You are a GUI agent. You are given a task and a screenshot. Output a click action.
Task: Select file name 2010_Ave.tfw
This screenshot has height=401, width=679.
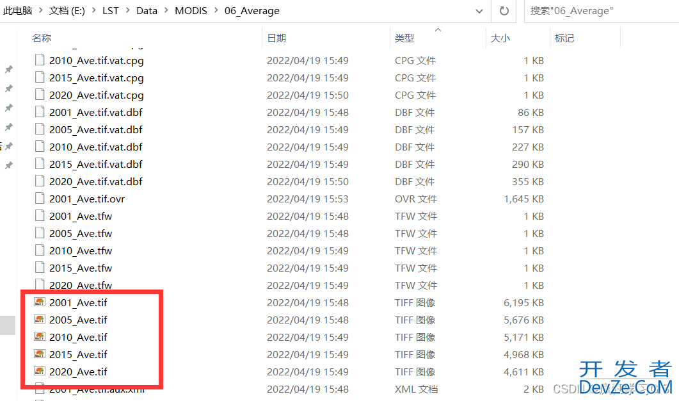point(81,251)
